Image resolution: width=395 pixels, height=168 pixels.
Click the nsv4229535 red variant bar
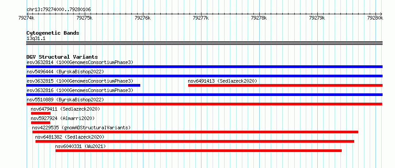[195, 132]
